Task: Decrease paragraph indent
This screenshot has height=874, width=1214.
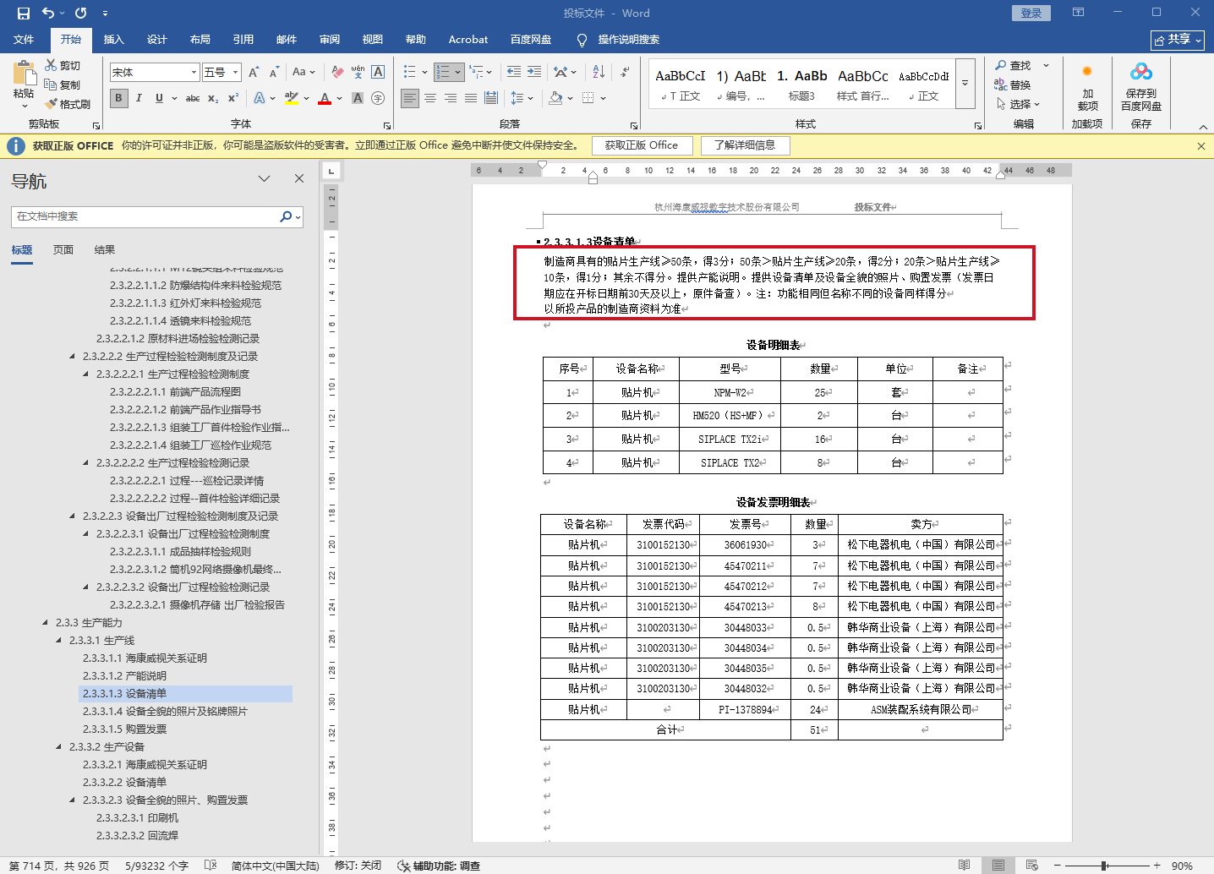Action: point(514,72)
